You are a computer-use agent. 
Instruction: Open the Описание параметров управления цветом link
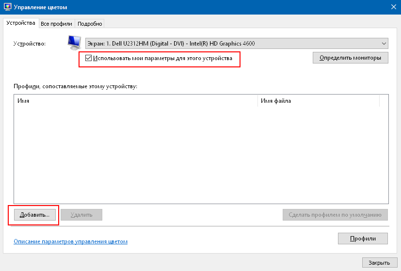pyautogui.click(x=70, y=241)
